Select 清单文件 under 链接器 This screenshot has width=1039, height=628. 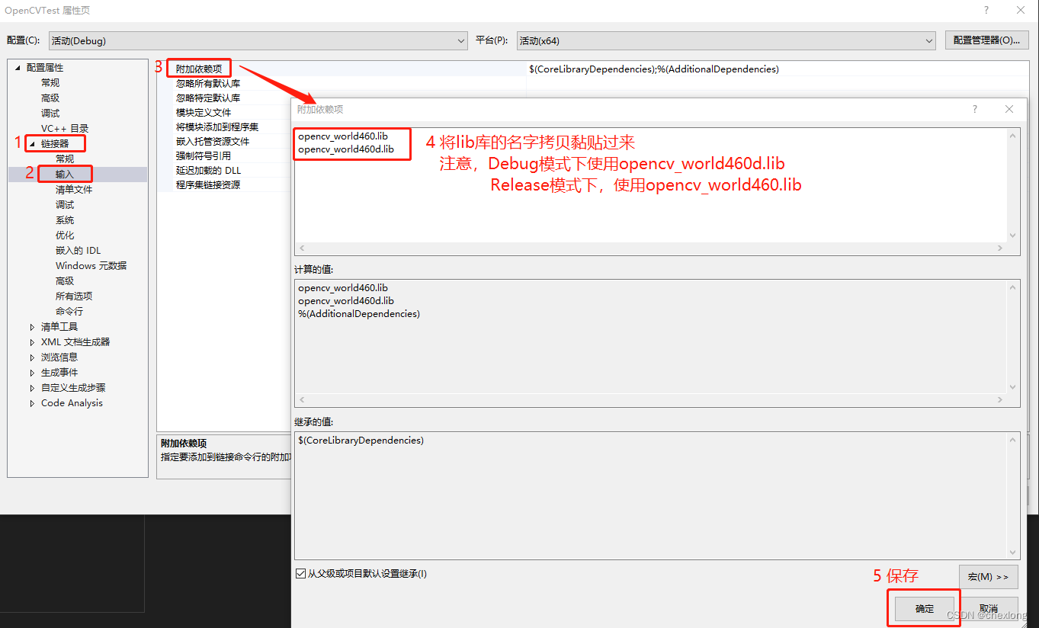[x=74, y=189]
